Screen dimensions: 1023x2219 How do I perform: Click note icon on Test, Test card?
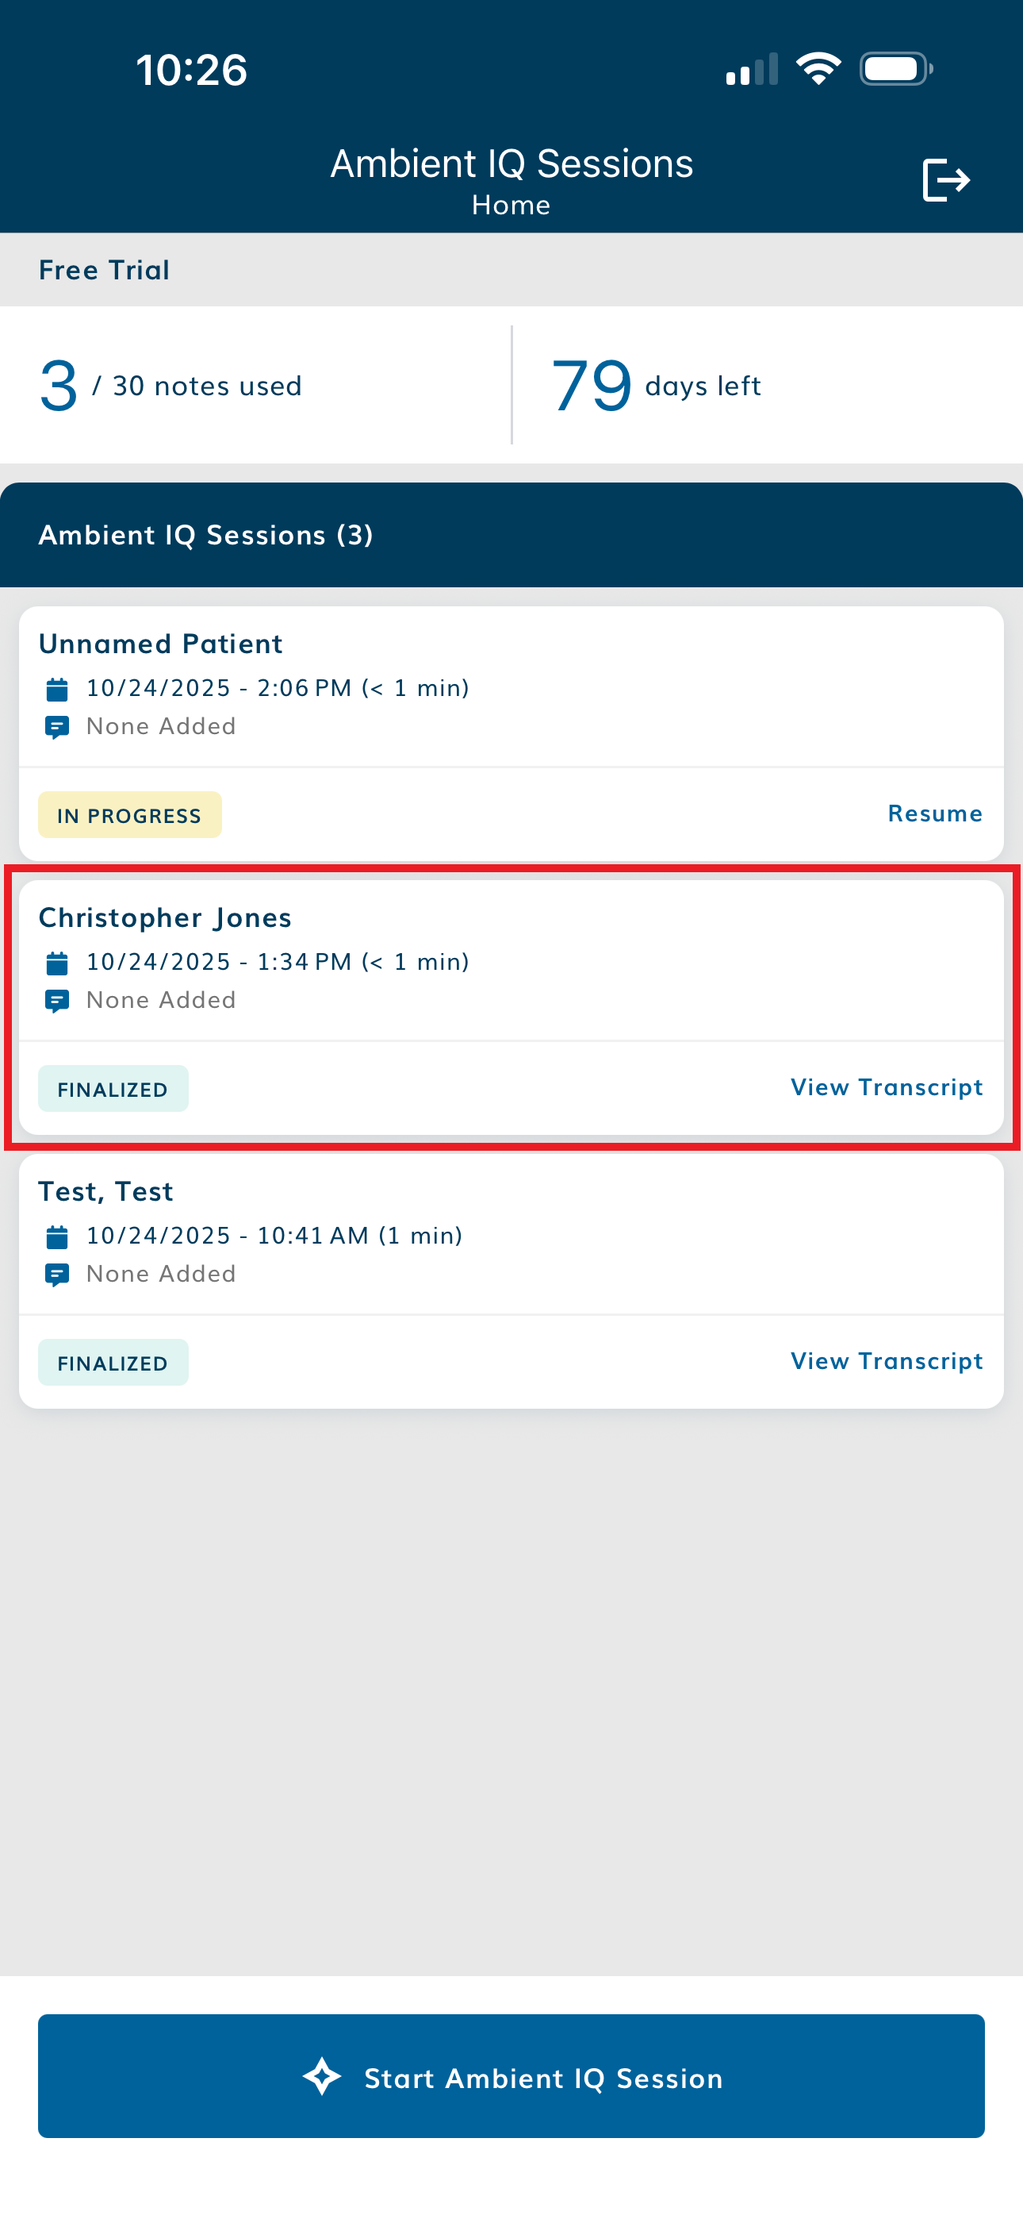point(57,1275)
